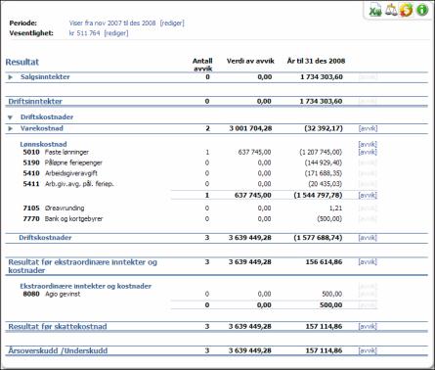The image size is (435, 370).
Task: Open the Salgsinntekter heading
Action: [45, 77]
